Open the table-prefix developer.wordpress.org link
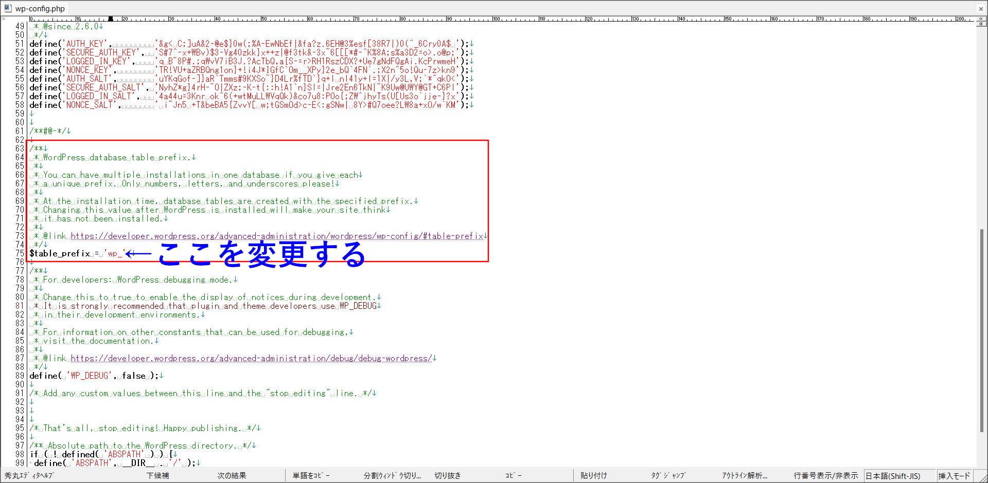This screenshot has width=988, height=483. tap(277, 236)
